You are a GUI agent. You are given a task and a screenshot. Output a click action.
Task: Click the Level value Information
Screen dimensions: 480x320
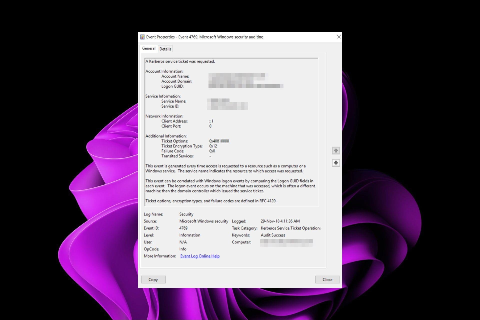190,235
